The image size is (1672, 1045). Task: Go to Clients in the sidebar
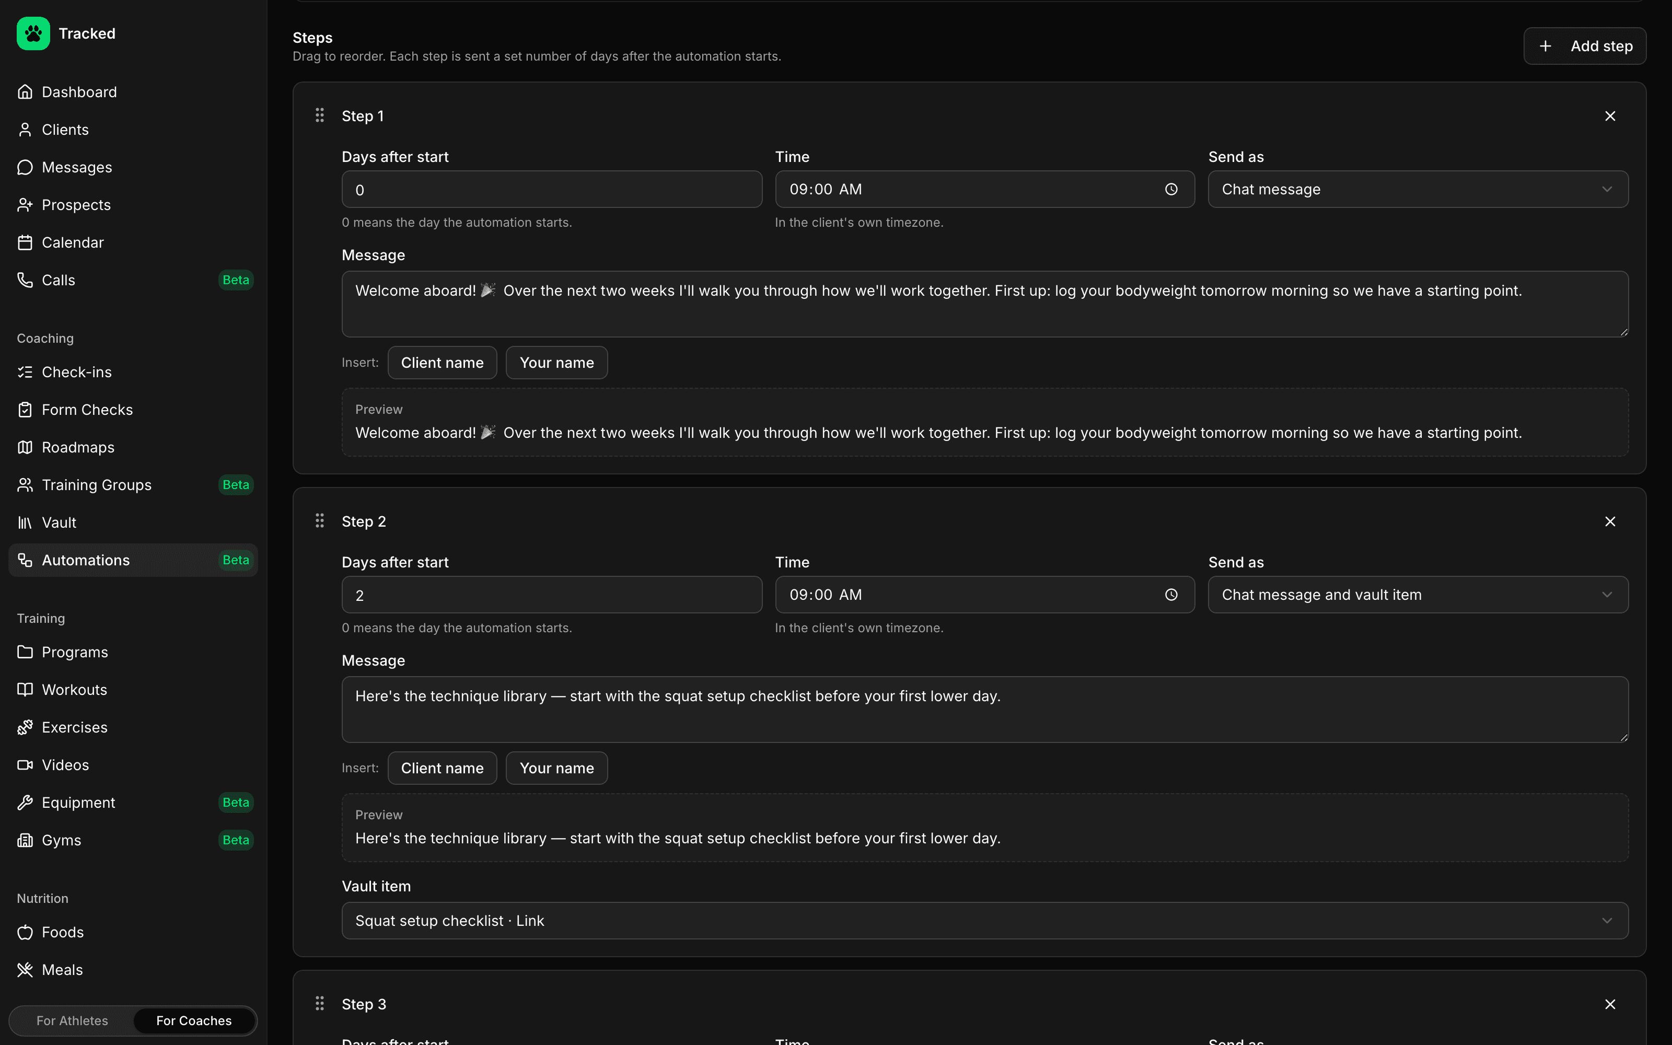pyautogui.click(x=133, y=129)
